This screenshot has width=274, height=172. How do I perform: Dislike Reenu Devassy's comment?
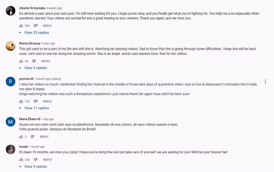click(x=34, y=61)
